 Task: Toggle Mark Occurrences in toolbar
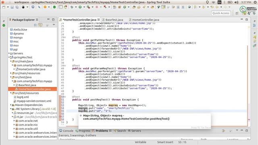click(163, 7)
